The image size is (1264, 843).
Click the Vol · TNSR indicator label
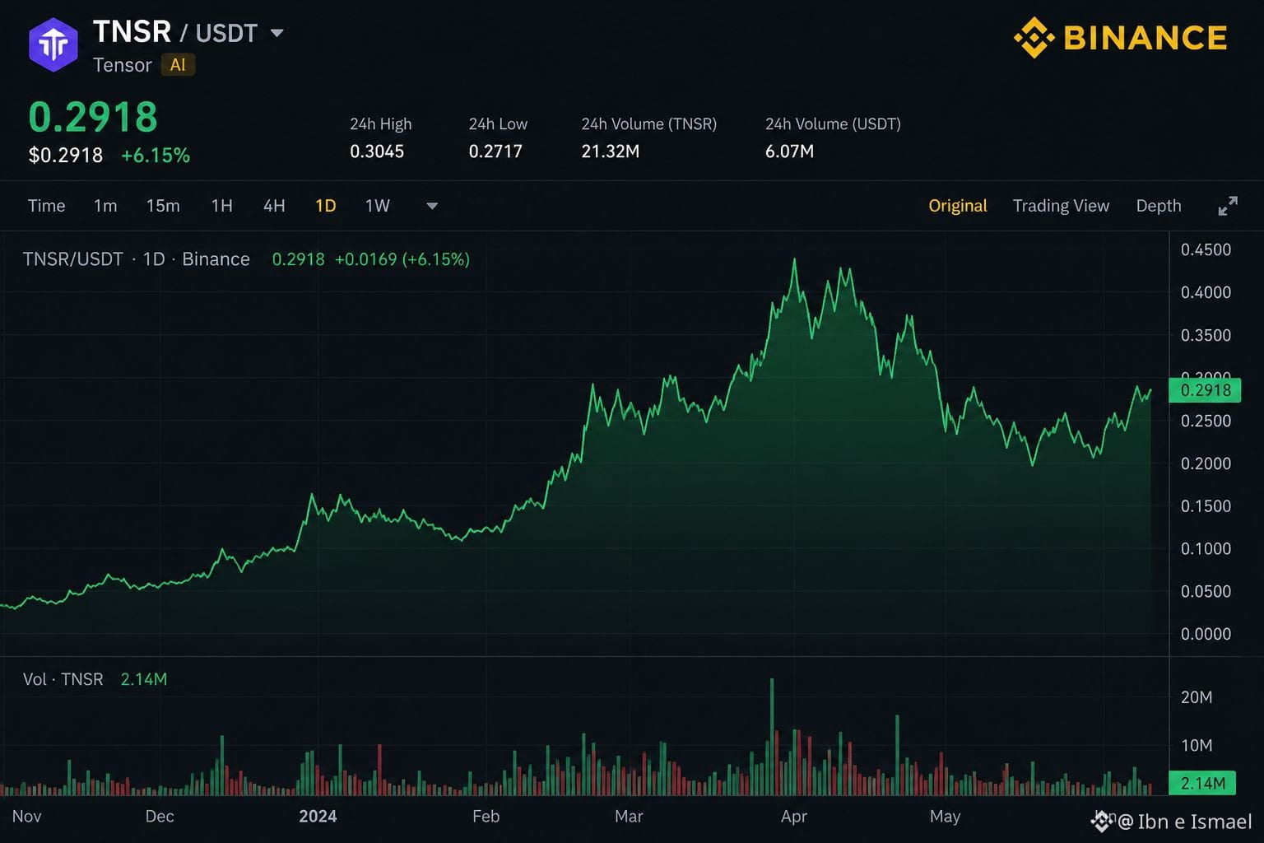click(63, 679)
